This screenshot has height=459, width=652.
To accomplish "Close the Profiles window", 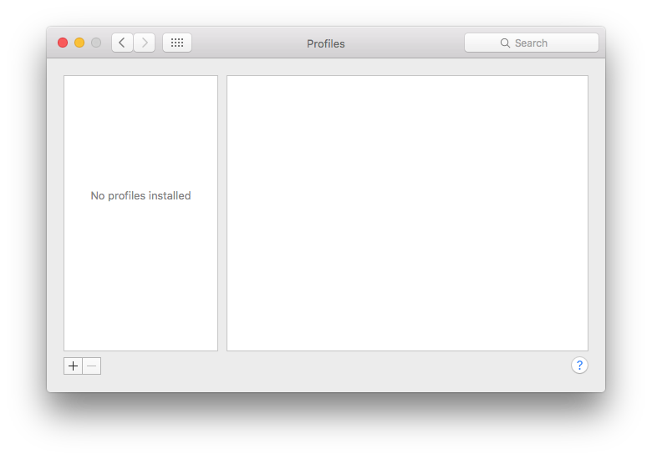I will [x=63, y=43].
